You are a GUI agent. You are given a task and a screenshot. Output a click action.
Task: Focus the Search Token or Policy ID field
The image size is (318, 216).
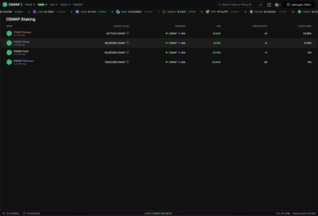[240, 5]
